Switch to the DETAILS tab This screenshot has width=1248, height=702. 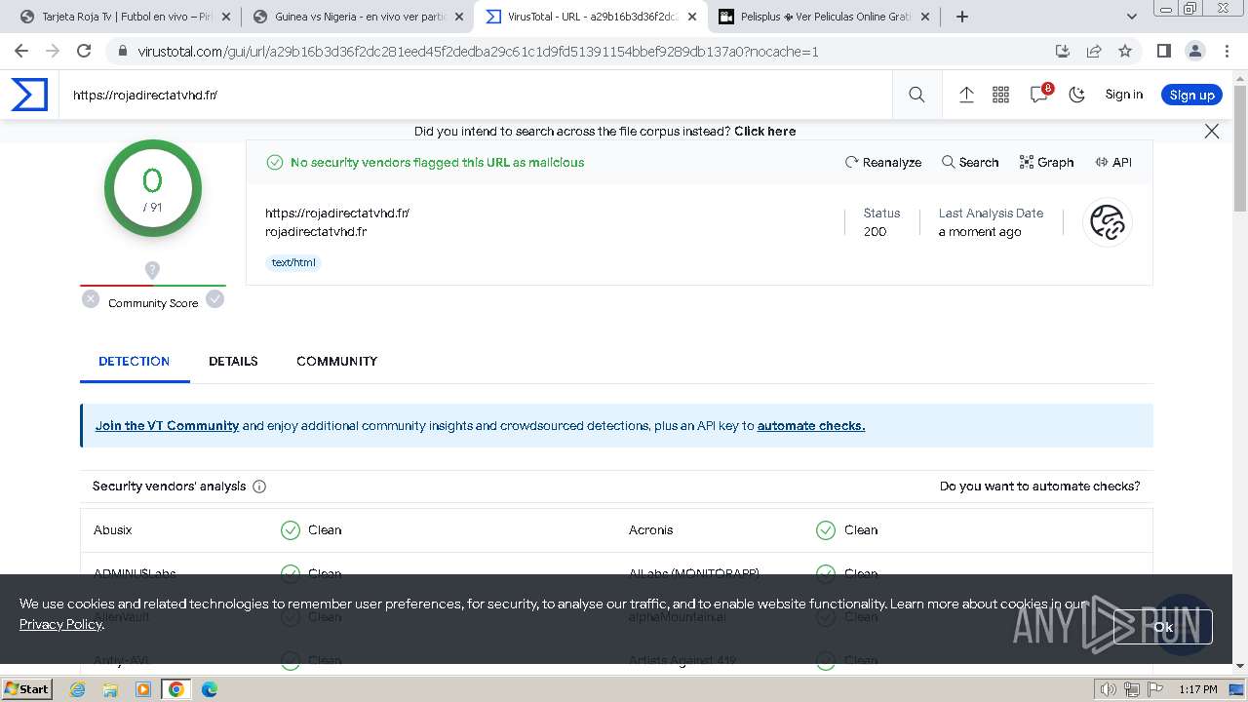click(x=233, y=361)
